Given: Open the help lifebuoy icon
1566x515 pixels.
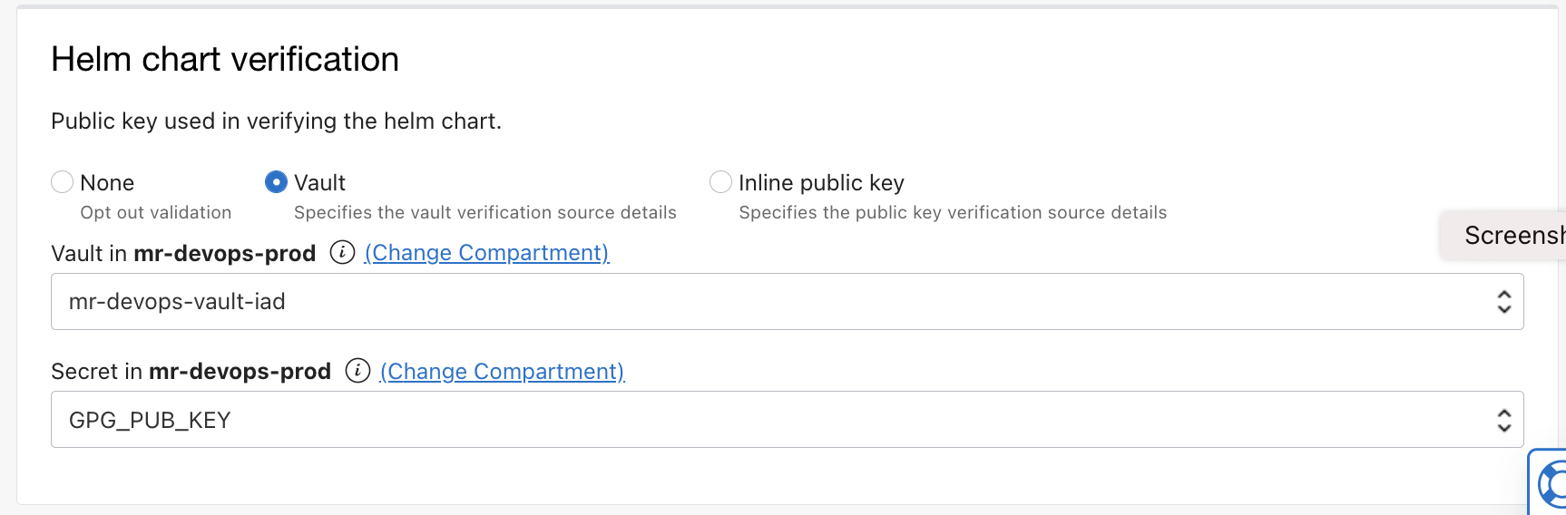Looking at the screenshot, I should [1552, 483].
